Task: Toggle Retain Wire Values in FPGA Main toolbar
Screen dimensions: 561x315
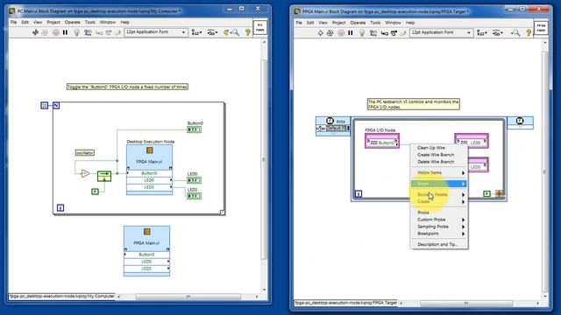Action: click(x=373, y=33)
